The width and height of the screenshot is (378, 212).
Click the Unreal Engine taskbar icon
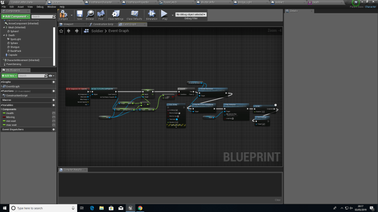point(131,208)
